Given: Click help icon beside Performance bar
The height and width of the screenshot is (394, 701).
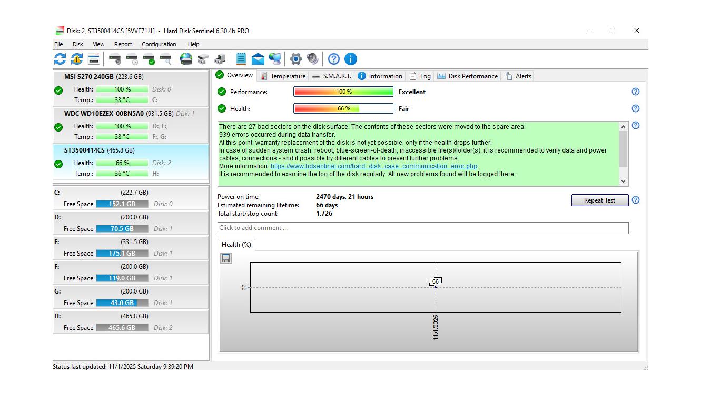Looking at the screenshot, I should point(635,92).
